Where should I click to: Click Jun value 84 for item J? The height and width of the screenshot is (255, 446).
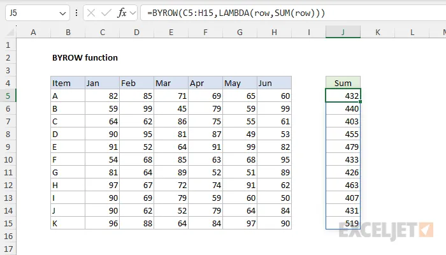coord(275,210)
